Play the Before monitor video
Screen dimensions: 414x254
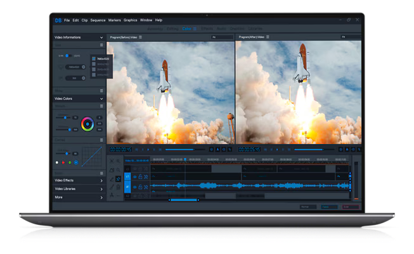(x=148, y=150)
